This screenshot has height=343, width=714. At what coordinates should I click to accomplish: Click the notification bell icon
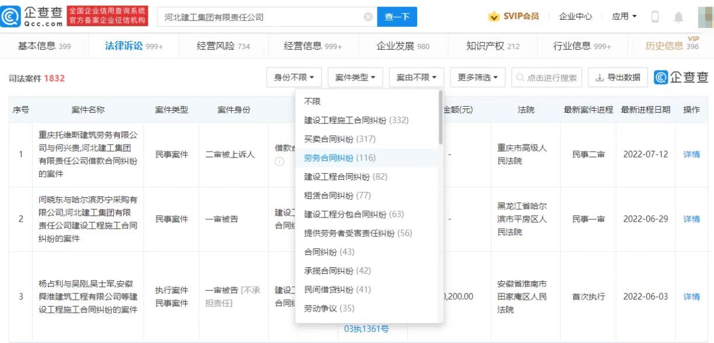click(x=678, y=16)
